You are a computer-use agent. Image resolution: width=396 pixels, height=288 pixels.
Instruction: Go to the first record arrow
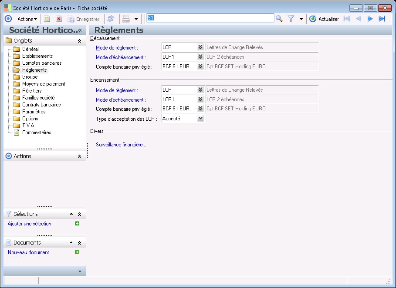coord(347,19)
